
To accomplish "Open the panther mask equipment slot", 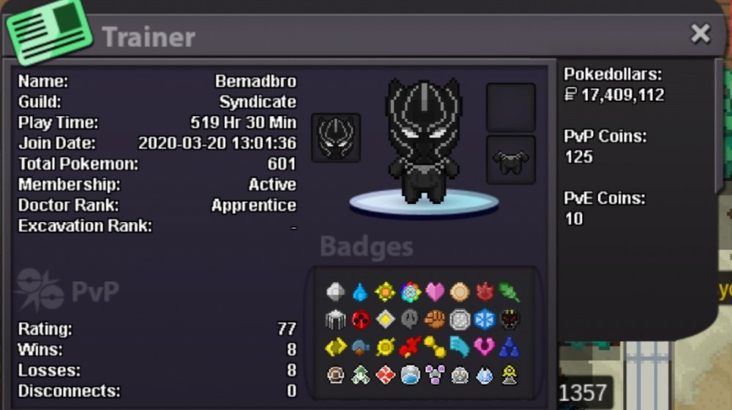I will (x=336, y=137).
